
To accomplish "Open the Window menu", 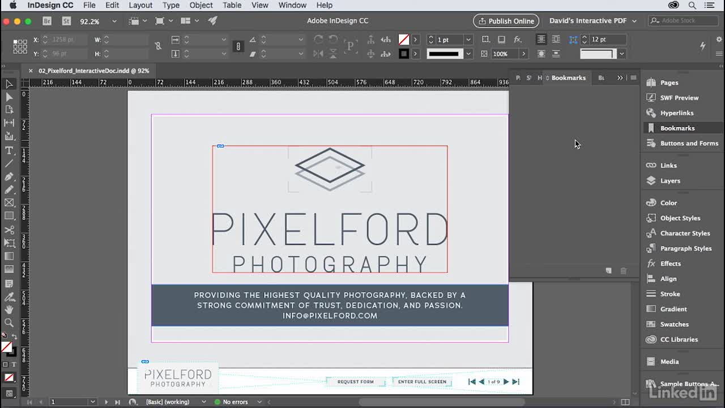I will [x=292, y=5].
